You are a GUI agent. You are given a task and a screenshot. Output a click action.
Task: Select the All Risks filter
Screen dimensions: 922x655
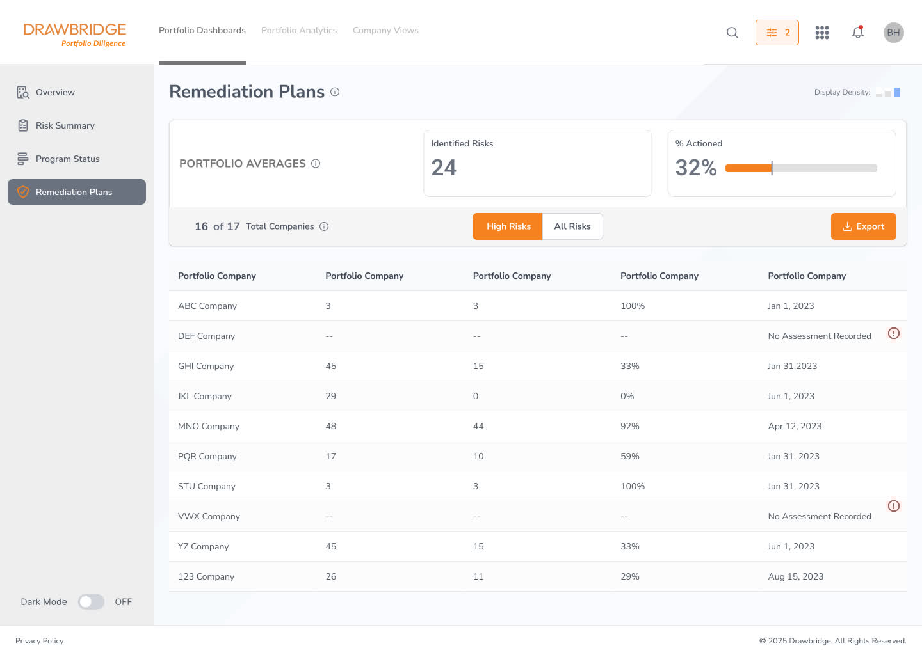572,226
